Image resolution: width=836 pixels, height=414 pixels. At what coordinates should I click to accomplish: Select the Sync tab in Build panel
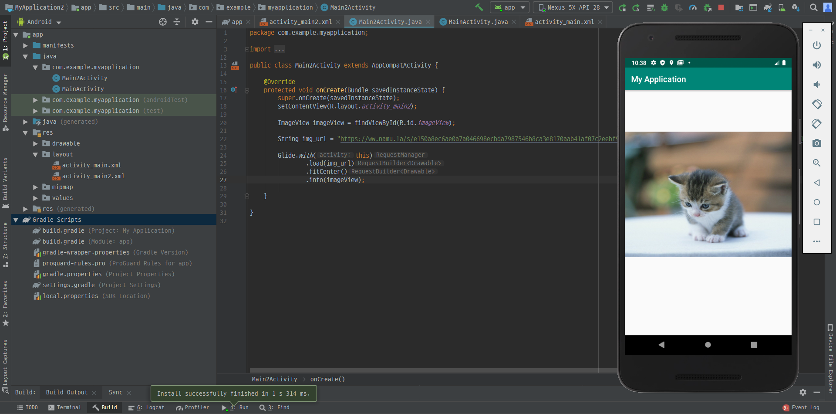115,393
